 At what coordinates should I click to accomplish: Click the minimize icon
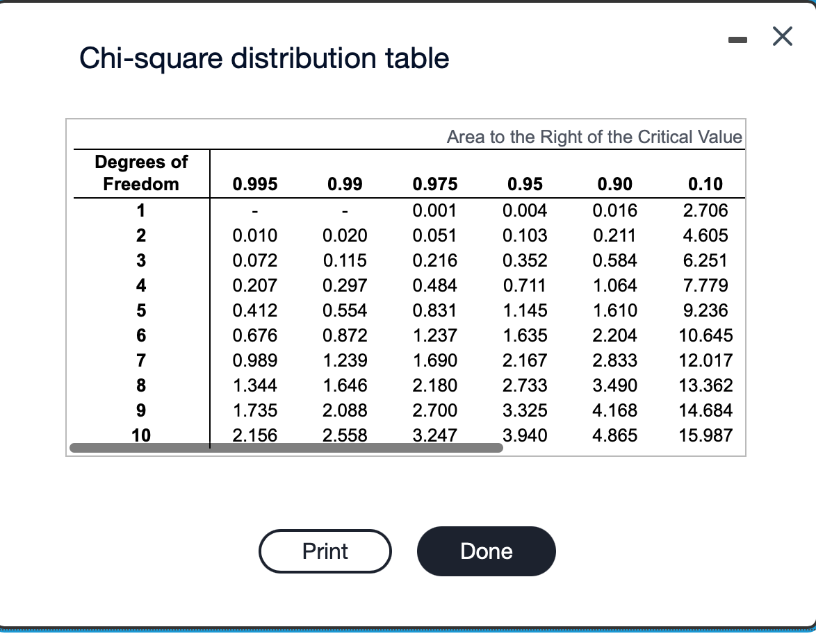[737, 40]
